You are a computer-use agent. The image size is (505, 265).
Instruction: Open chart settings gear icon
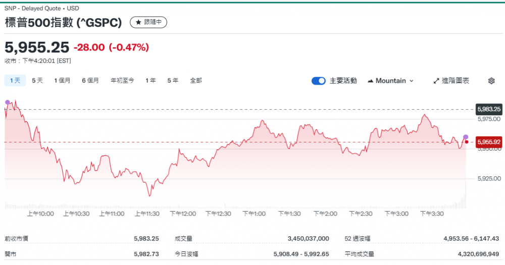pyautogui.click(x=491, y=81)
